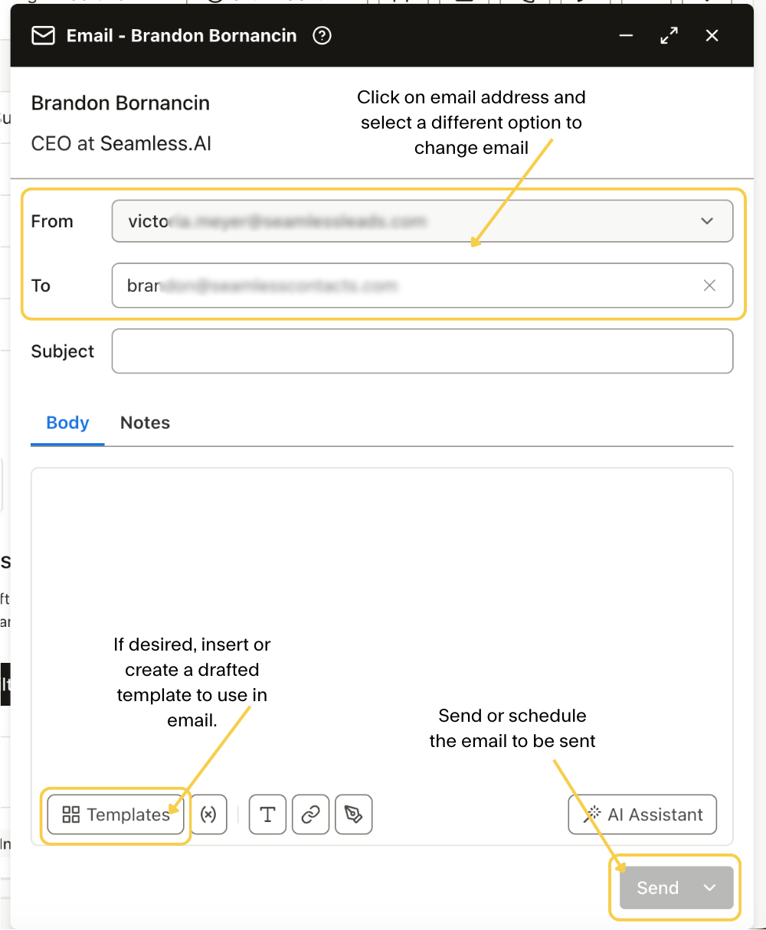Expand the compose window to full screen
The image size is (766, 930).
click(668, 35)
